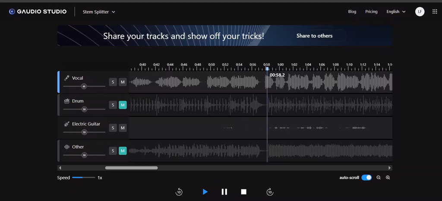Viewport: 442px width, 201px height.
Task: Click the 1:00 mark on the ruler
Action: click(281, 65)
